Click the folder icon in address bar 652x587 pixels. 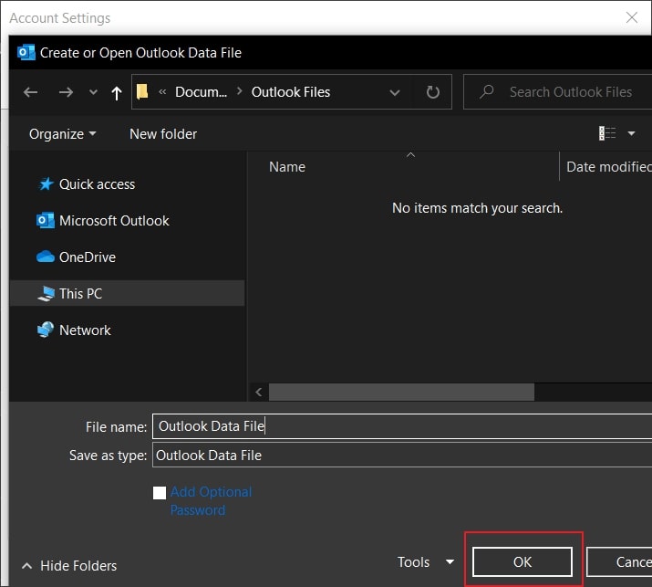(142, 91)
